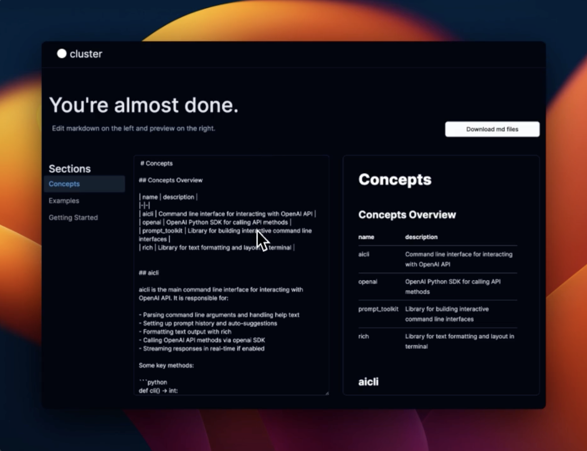Click the '# Concepts' line in editor
Viewport: 587px width, 451px height.
pyautogui.click(x=156, y=163)
